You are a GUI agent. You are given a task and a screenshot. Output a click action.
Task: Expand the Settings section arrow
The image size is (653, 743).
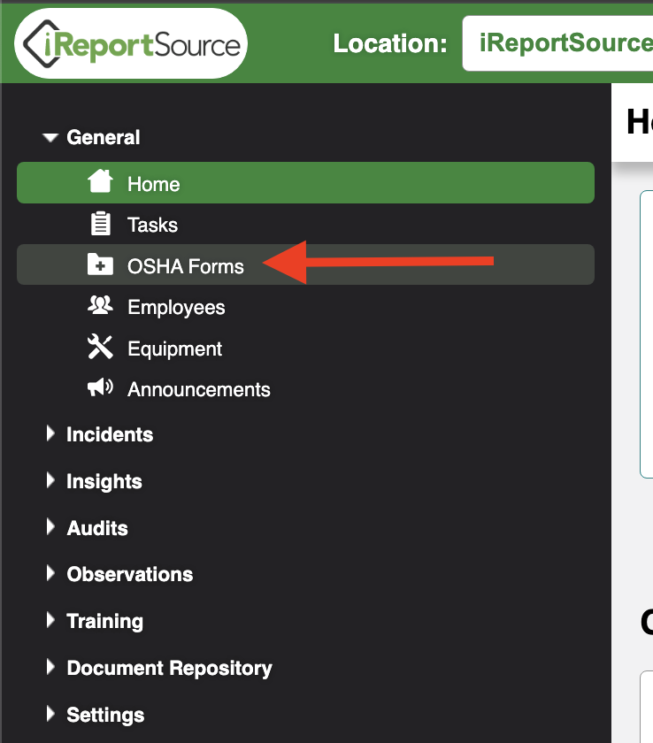[x=50, y=714]
